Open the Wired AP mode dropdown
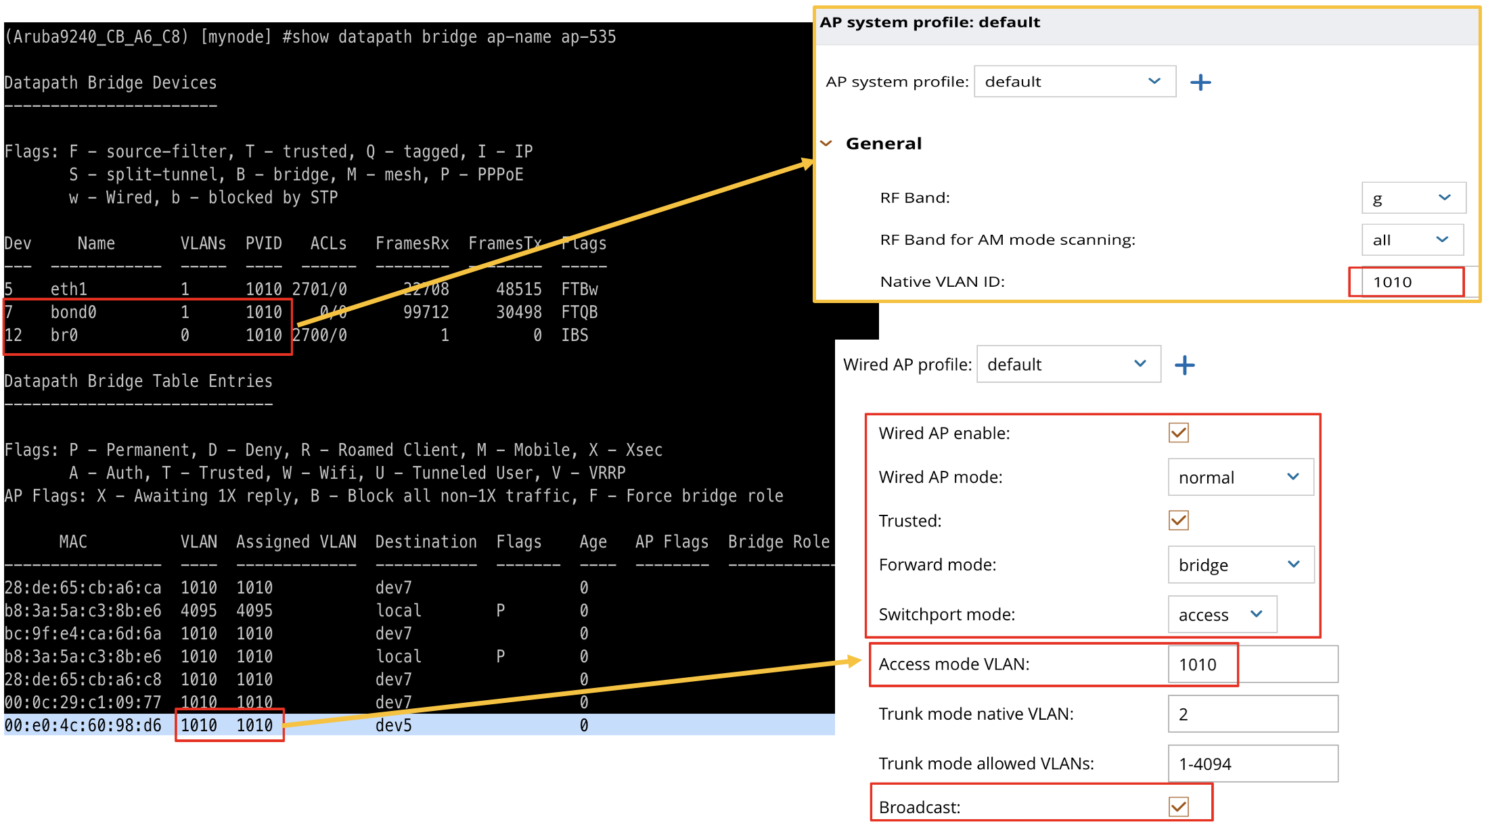1486x828 pixels. pyautogui.click(x=1241, y=477)
